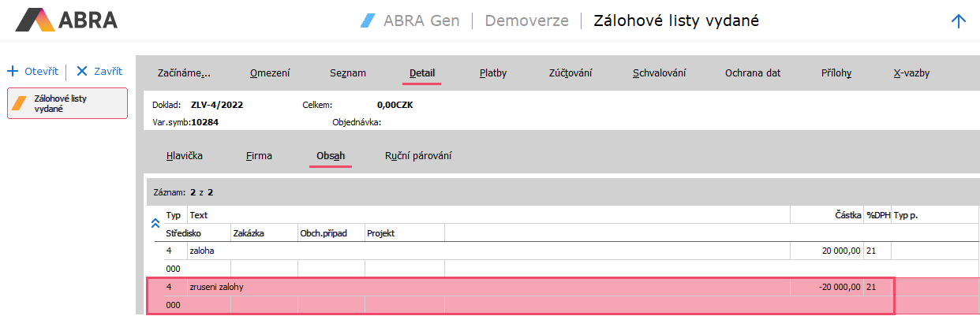The width and height of the screenshot is (980, 316).
Task: Click the blue ABRA Gen slash icon
Action: pyautogui.click(x=367, y=20)
